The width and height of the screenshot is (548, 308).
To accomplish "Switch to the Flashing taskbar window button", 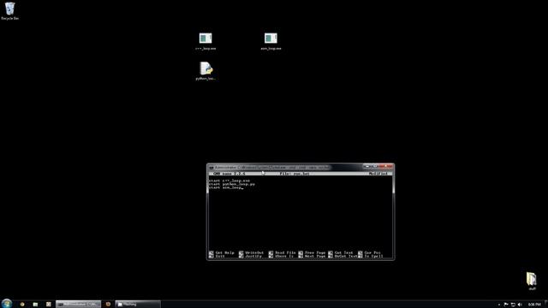I will click(x=138, y=305).
